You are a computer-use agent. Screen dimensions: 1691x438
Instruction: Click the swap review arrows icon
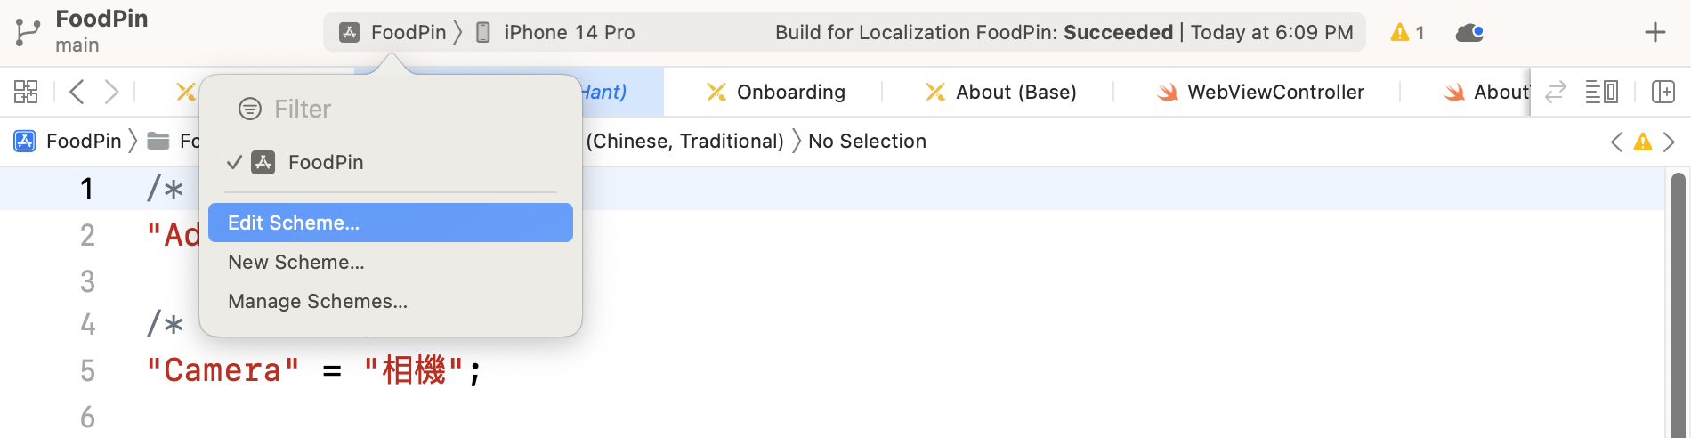click(x=1555, y=92)
